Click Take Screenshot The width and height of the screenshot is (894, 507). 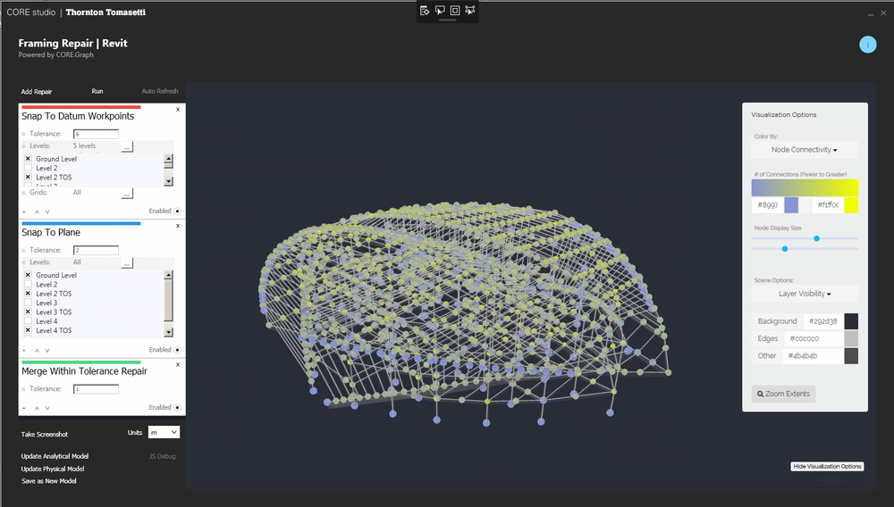(45, 434)
